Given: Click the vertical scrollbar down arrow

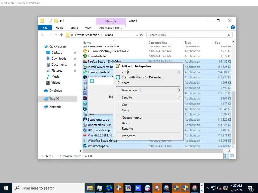Looking at the screenshot, I should [x=233, y=147].
